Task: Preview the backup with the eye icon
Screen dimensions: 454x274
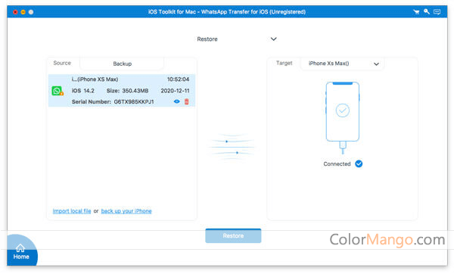Action: (x=176, y=101)
